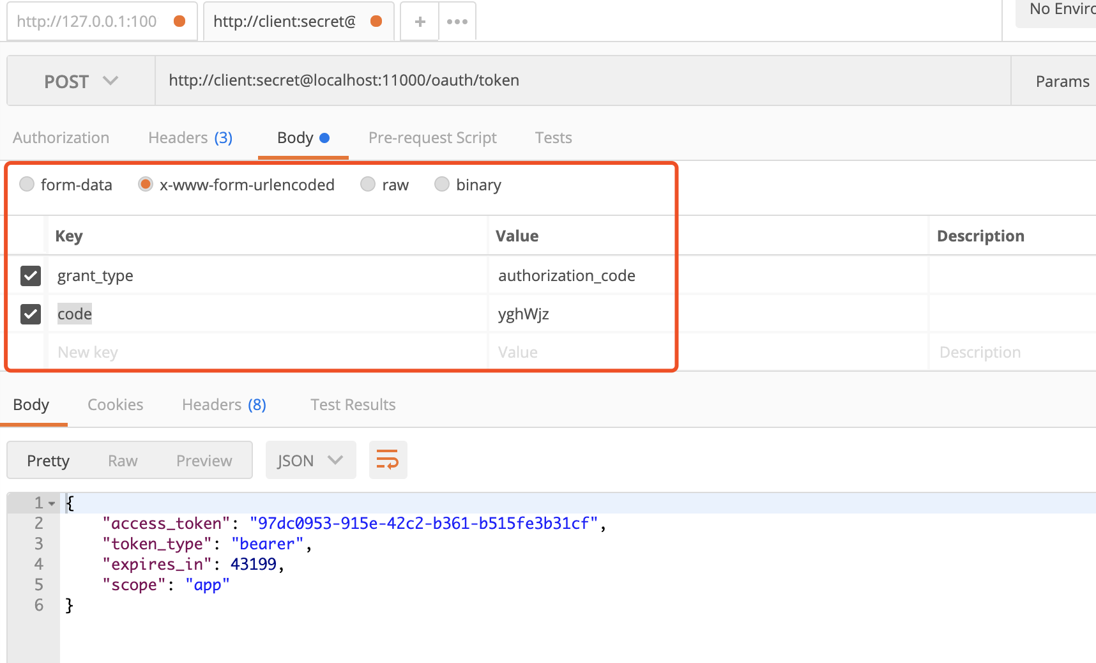The height and width of the screenshot is (663, 1096).
Task: Click the Description column header
Action: point(980,236)
